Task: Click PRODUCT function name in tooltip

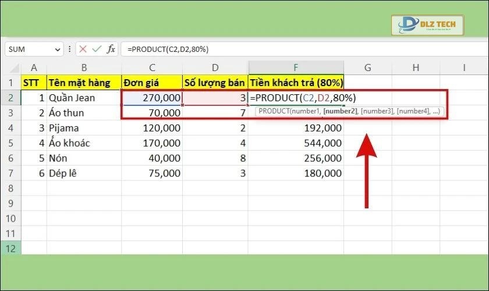Action: pyautogui.click(x=274, y=111)
